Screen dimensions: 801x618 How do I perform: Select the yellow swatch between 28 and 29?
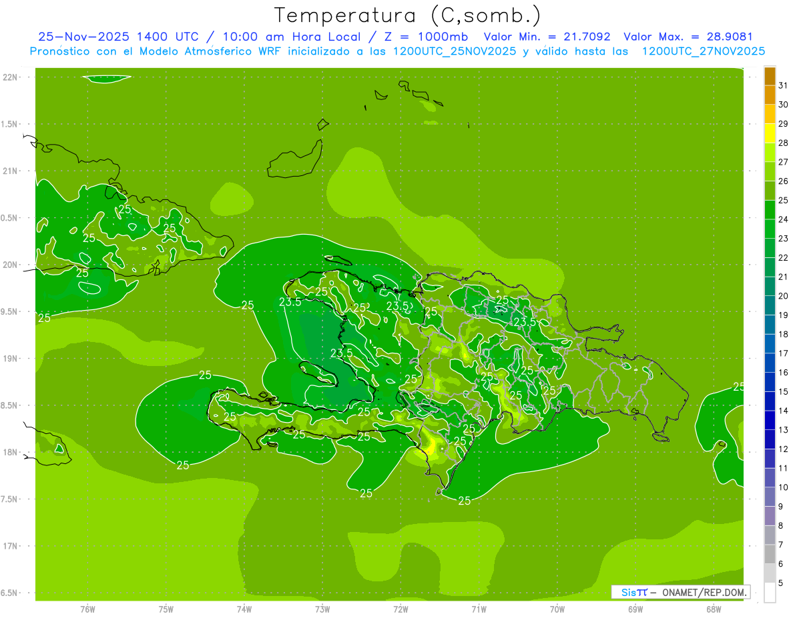point(770,133)
